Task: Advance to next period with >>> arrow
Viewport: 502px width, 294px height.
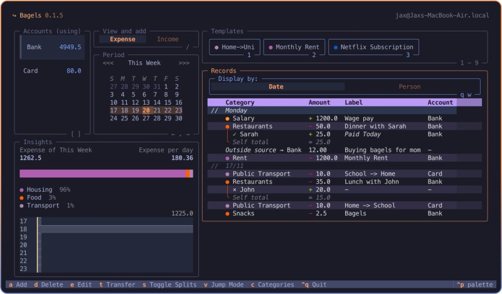Action: tap(184, 63)
